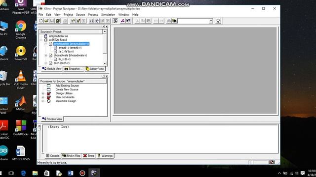
Task: Collapse the bhosadiwala source tree node
Action: pyautogui.click(x=46, y=55)
